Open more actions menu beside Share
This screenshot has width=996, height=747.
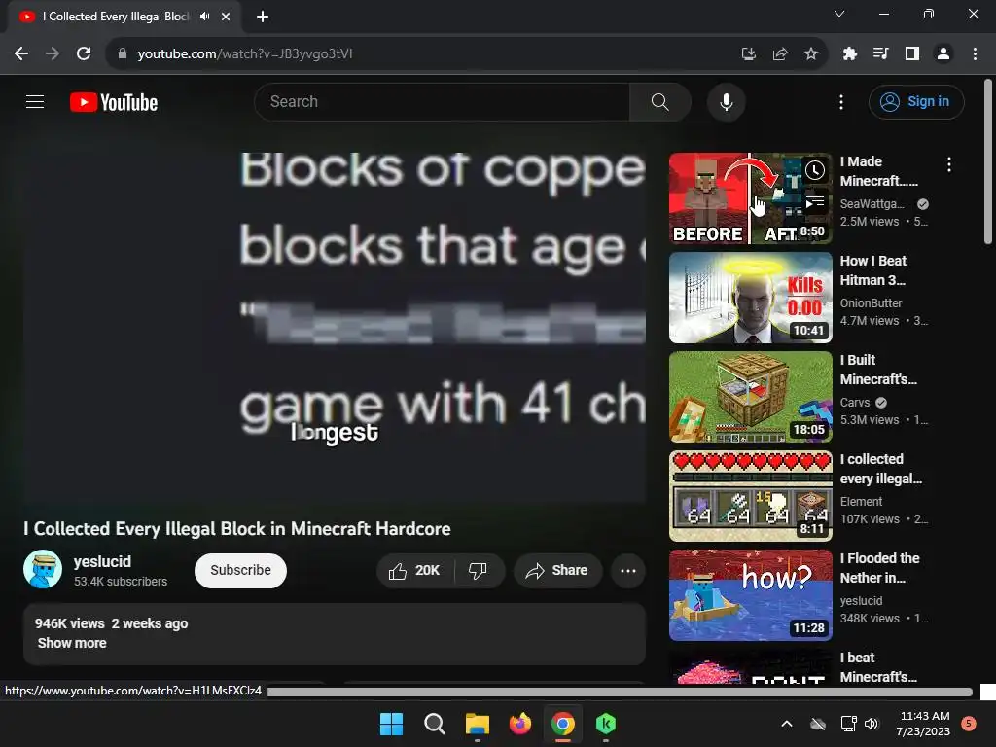628,570
